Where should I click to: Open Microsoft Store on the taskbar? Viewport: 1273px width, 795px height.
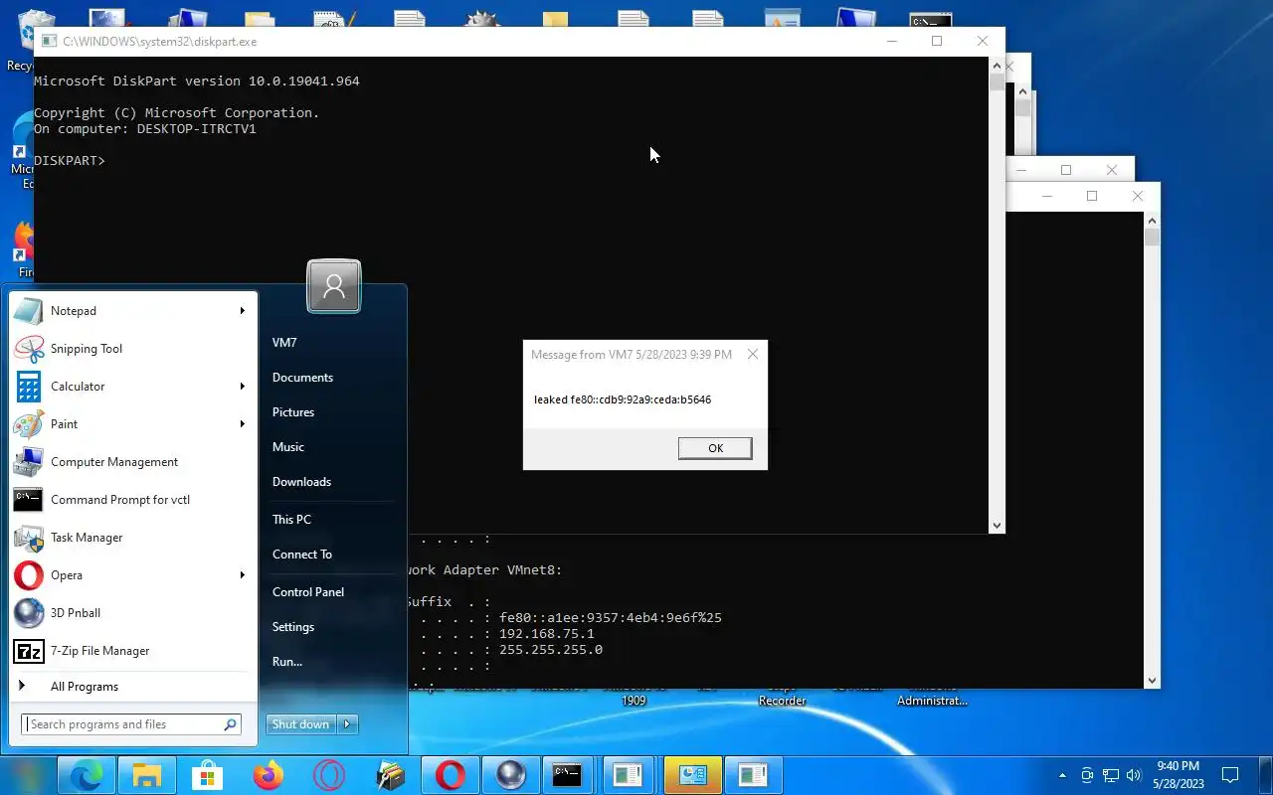tap(208, 775)
